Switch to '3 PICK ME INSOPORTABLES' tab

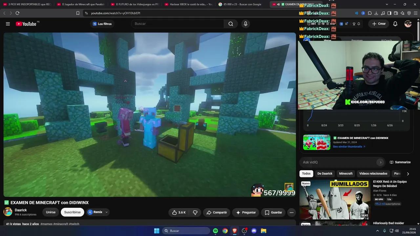27,4
